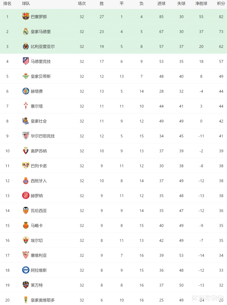Click the Espanyol crest icon
The width and height of the screenshot is (227, 305).
(26, 181)
